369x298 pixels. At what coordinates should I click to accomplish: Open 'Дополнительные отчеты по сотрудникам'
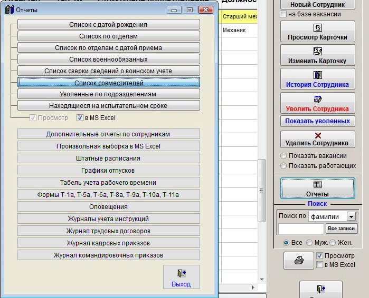pos(109,134)
